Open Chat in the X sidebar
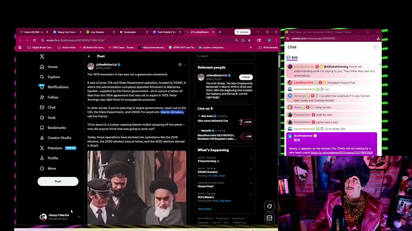 (48, 107)
